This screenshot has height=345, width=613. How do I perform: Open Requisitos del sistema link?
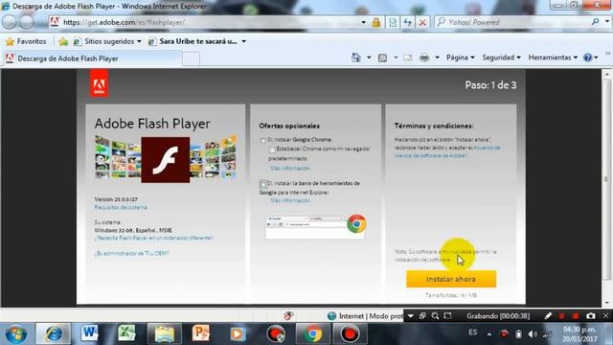point(121,207)
